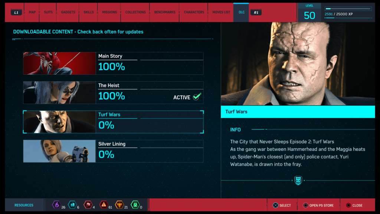Click the XP progress bar
The height and width of the screenshot is (214, 380).
coord(348,9)
